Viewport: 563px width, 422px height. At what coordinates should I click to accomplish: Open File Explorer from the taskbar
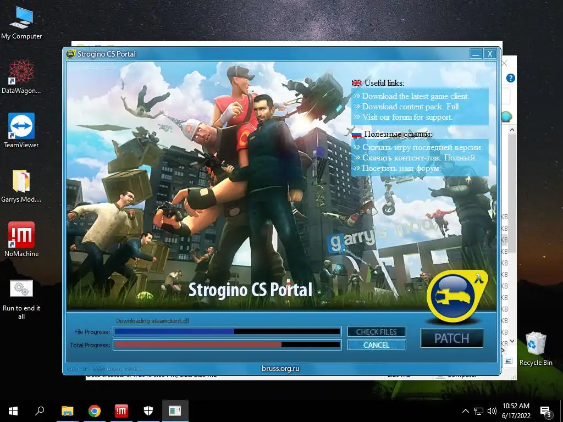(68, 411)
